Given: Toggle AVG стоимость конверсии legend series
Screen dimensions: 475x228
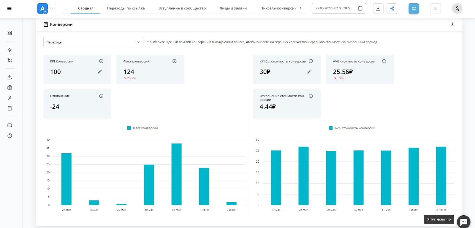Looking at the screenshot, I should pyautogui.click(x=352, y=128).
